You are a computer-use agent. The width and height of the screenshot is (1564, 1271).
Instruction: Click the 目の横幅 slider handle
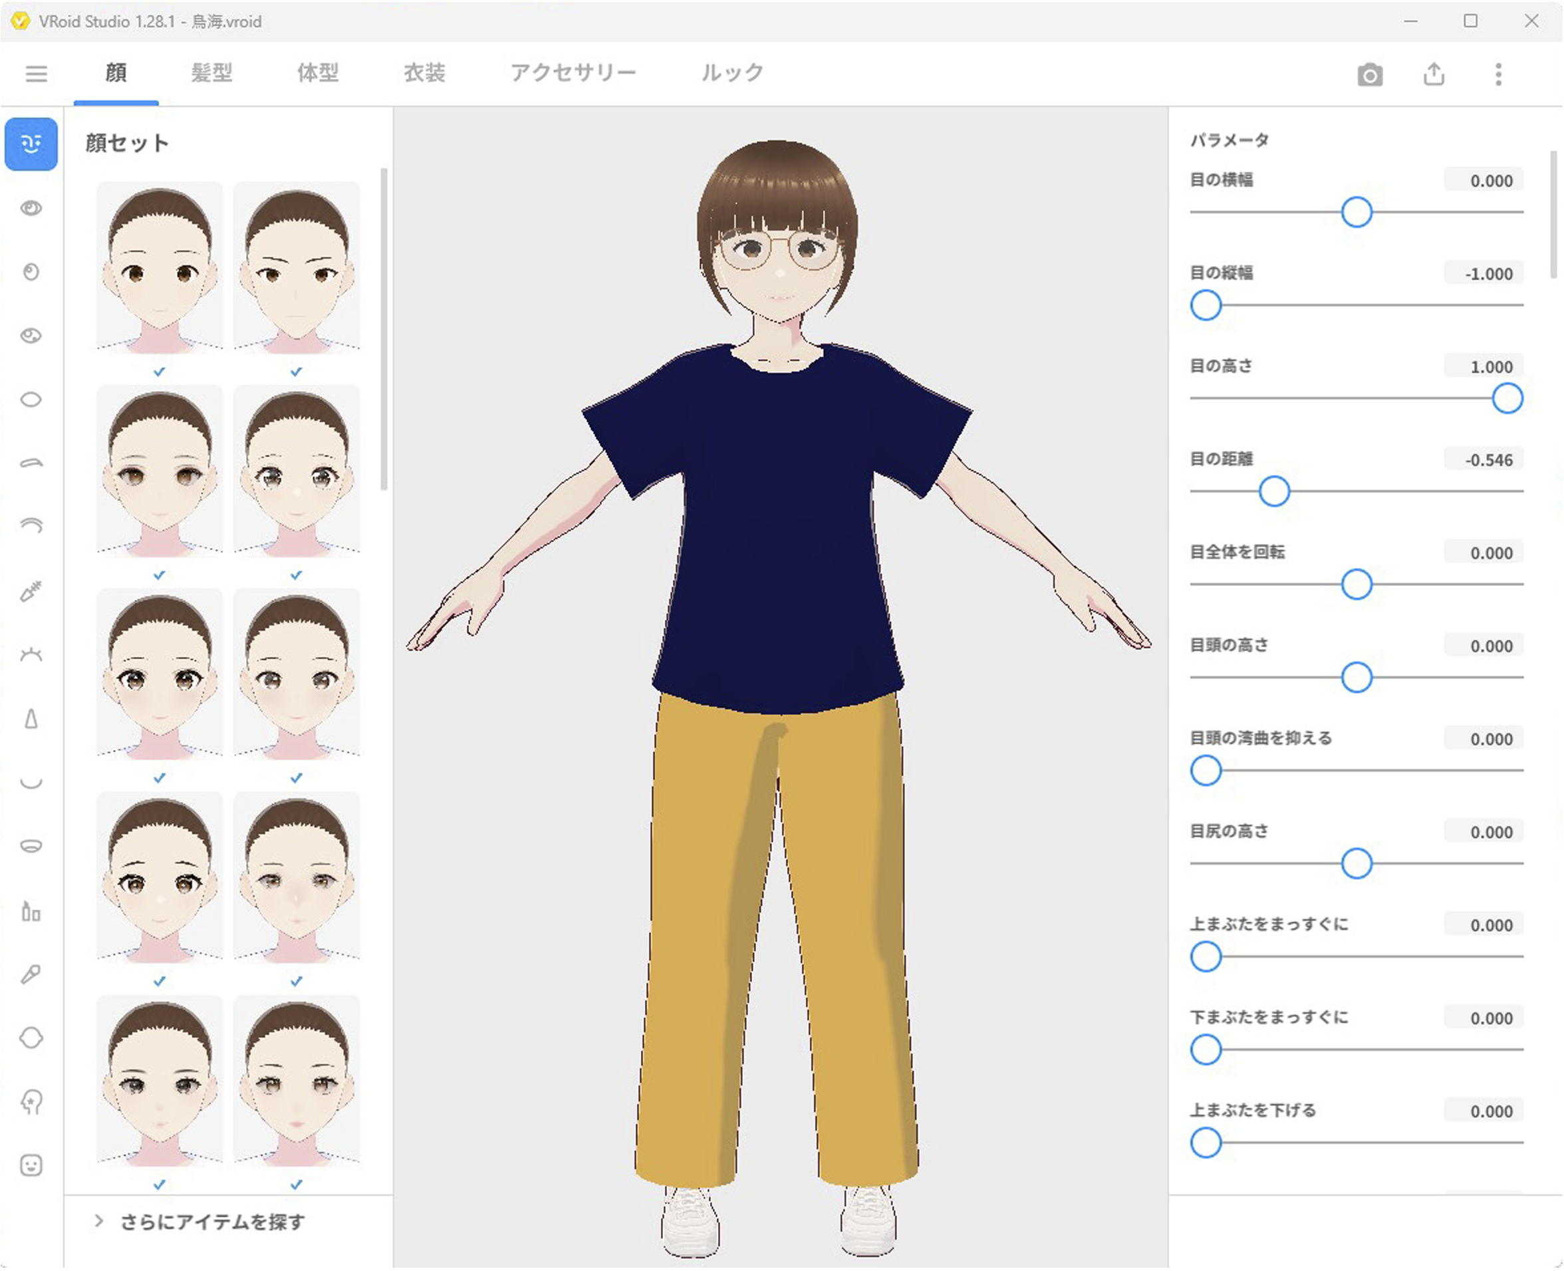[x=1356, y=212]
